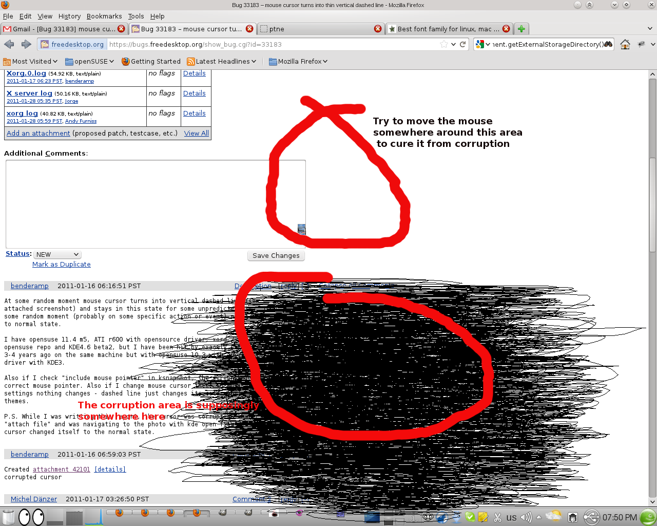Open the clipboard scissors tray icon
This screenshot has width=657, height=526.
click(x=497, y=517)
